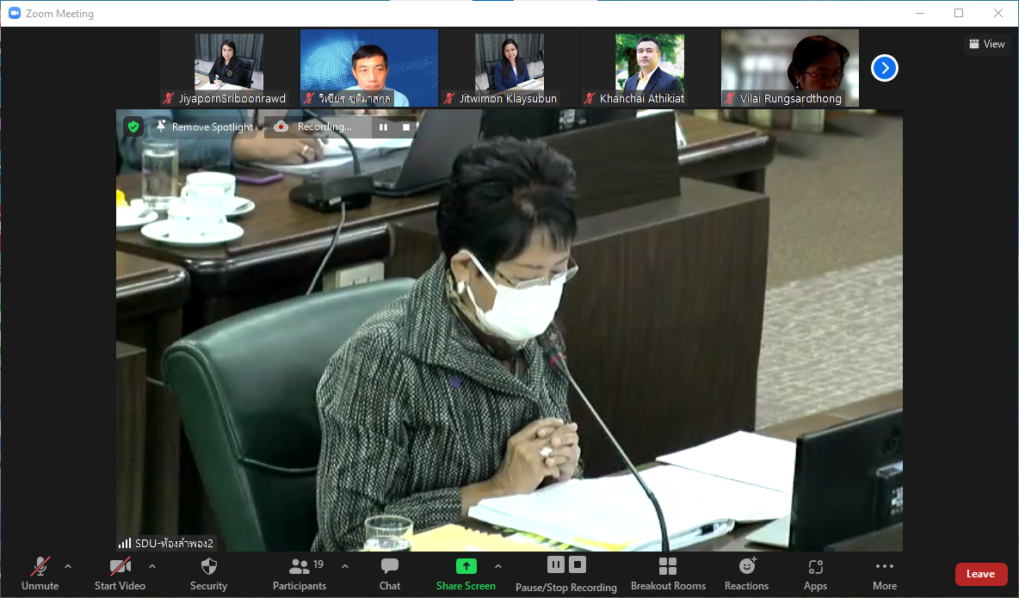Close the Zoom Meeting window
This screenshot has height=598, width=1019.
pos(998,13)
